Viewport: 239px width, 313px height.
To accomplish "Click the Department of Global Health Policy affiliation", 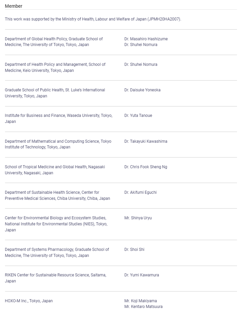I will tap(54, 42).
